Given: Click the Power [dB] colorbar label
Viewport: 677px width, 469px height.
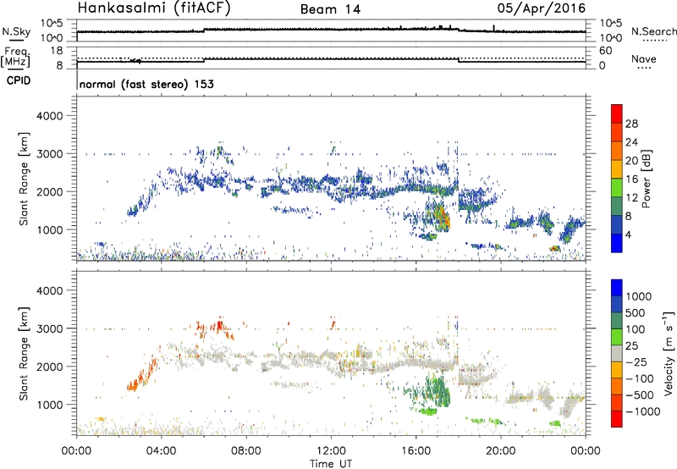Looking at the screenshot, I should click(646, 179).
